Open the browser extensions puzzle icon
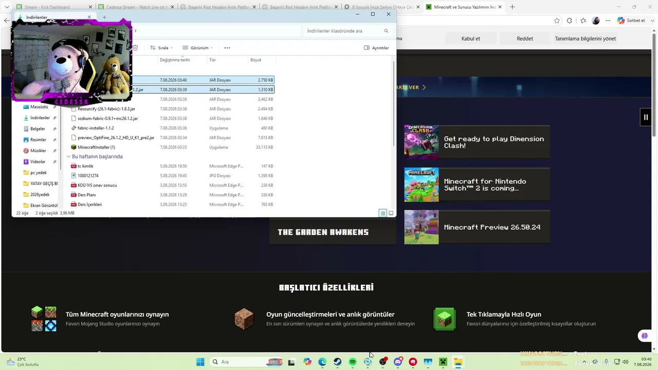This screenshot has height=370, width=658. coord(569,21)
